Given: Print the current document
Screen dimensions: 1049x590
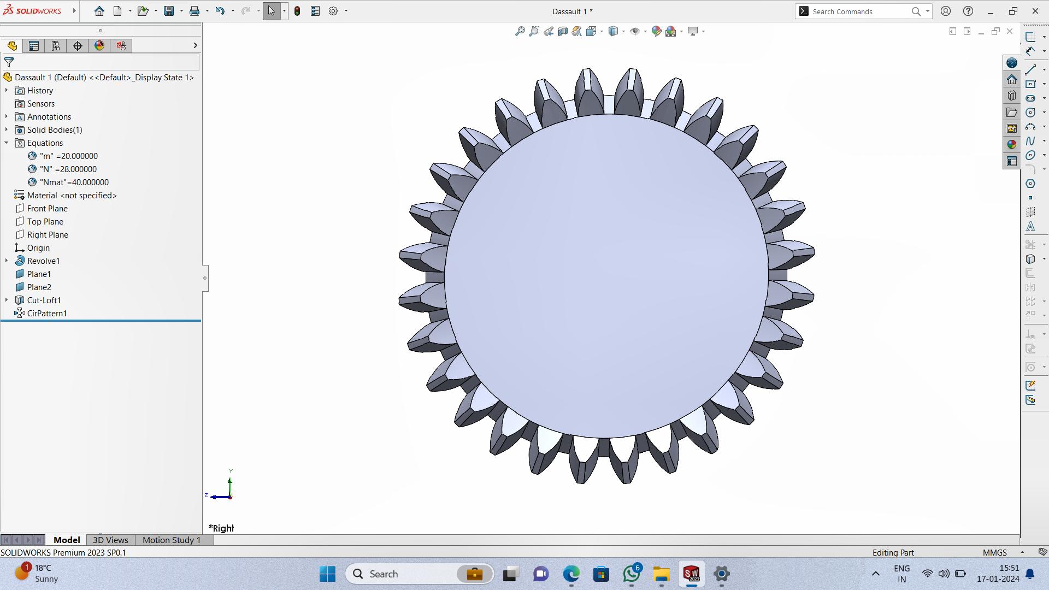Looking at the screenshot, I should pos(195,11).
